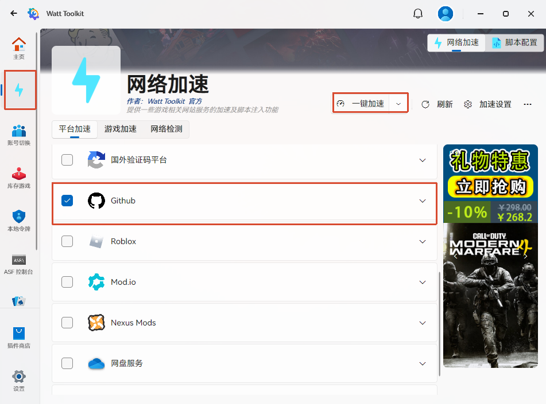
Task: Click the three-dot more options icon
Action: [x=528, y=104]
